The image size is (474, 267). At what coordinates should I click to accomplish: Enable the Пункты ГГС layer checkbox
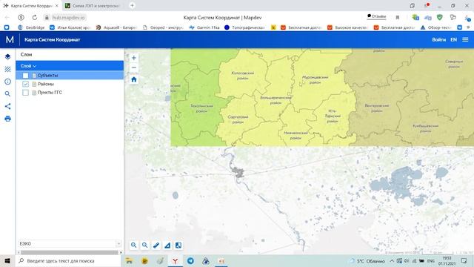[x=25, y=93]
